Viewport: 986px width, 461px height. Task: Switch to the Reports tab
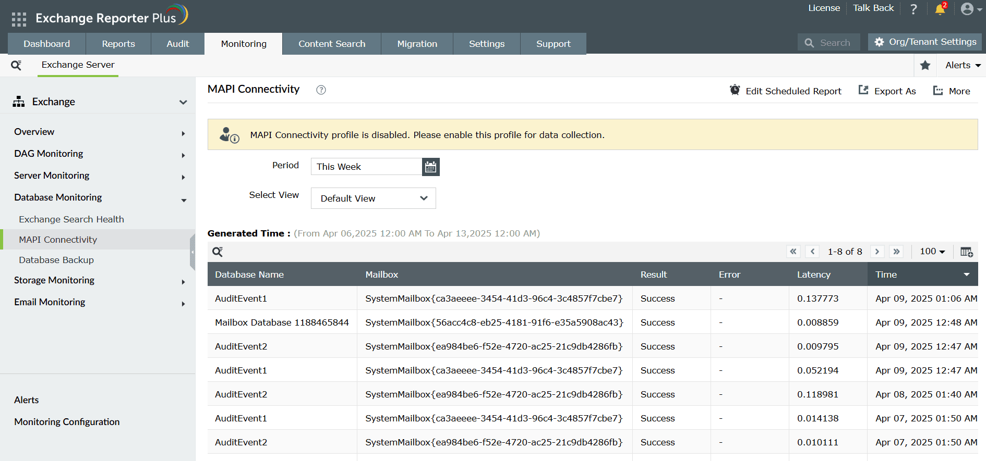pos(118,44)
